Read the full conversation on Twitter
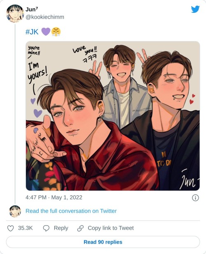 point(71,211)
